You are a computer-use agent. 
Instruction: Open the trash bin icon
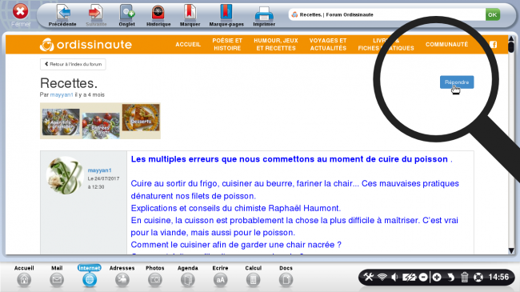point(465,277)
